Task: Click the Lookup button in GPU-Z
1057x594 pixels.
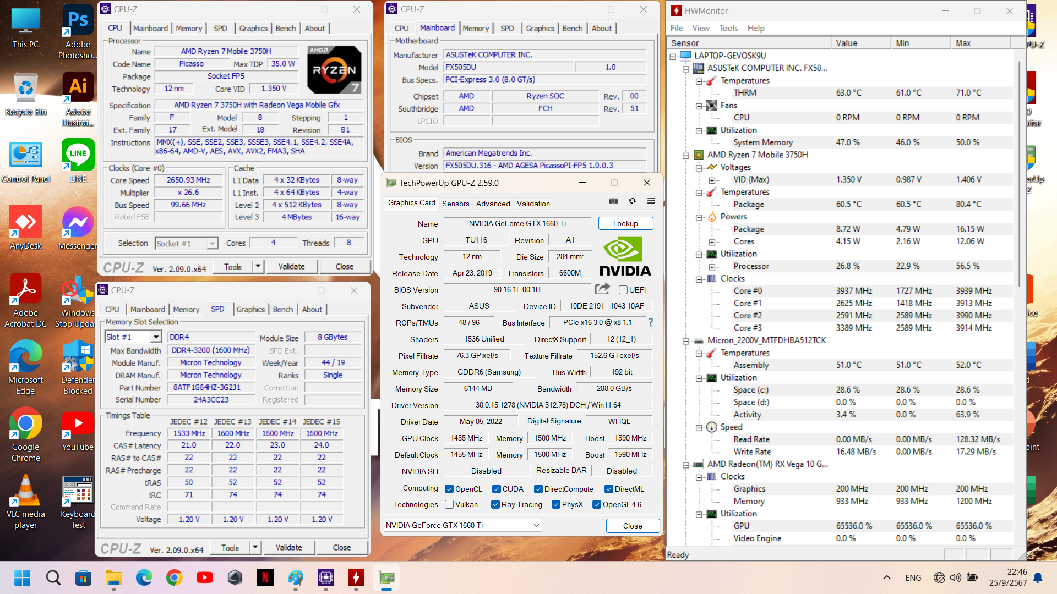Action: click(625, 223)
